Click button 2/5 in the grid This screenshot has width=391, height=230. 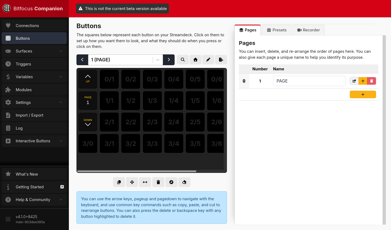point(195,122)
